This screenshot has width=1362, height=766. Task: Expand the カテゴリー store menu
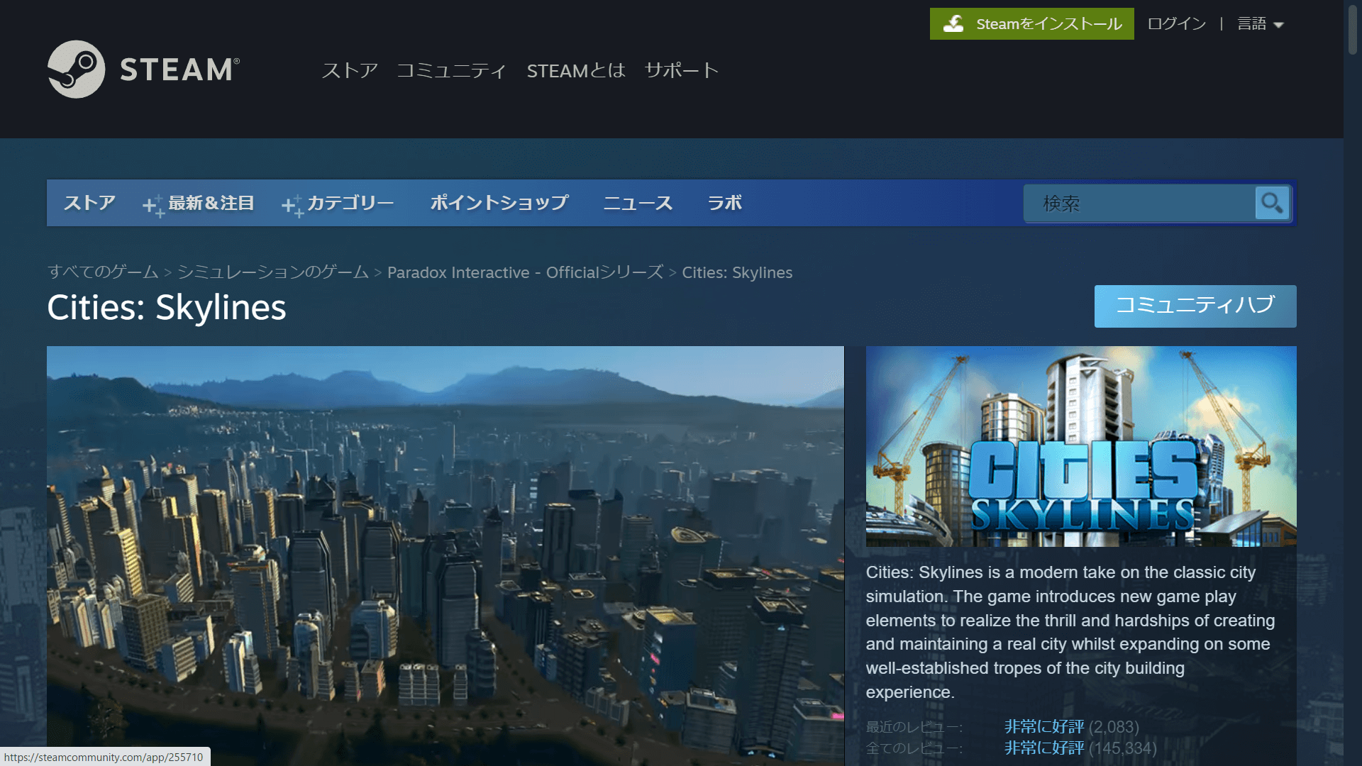(350, 204)
